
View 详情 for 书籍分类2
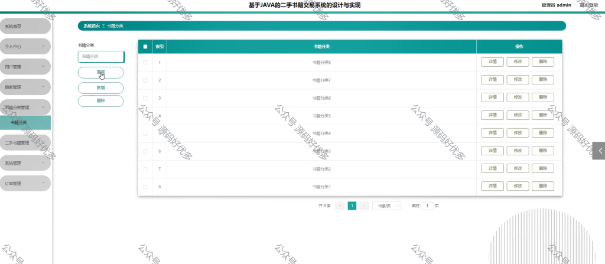tap(492, 168)
